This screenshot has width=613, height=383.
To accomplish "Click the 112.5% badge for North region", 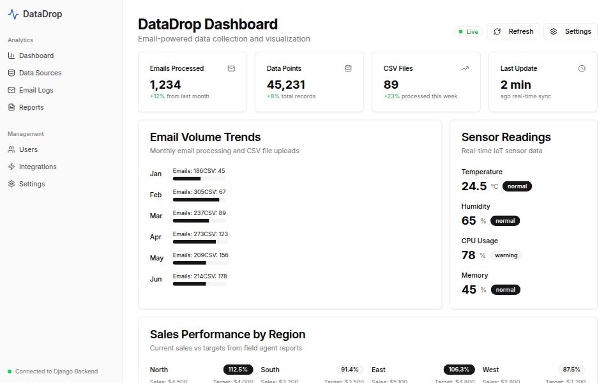I will [238, 369].
